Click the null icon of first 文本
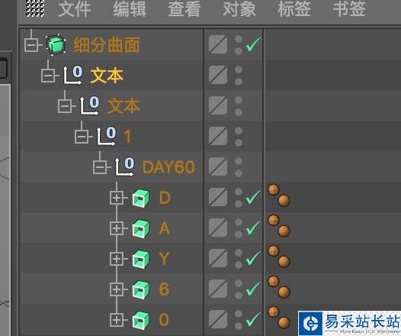401x336 pixels. click(x=73, y=75)
